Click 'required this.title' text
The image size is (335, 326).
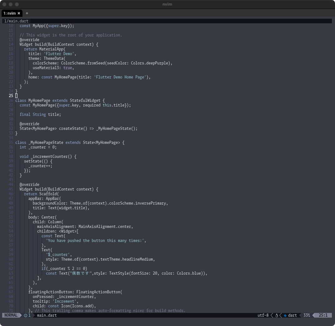tap(104, 105)
